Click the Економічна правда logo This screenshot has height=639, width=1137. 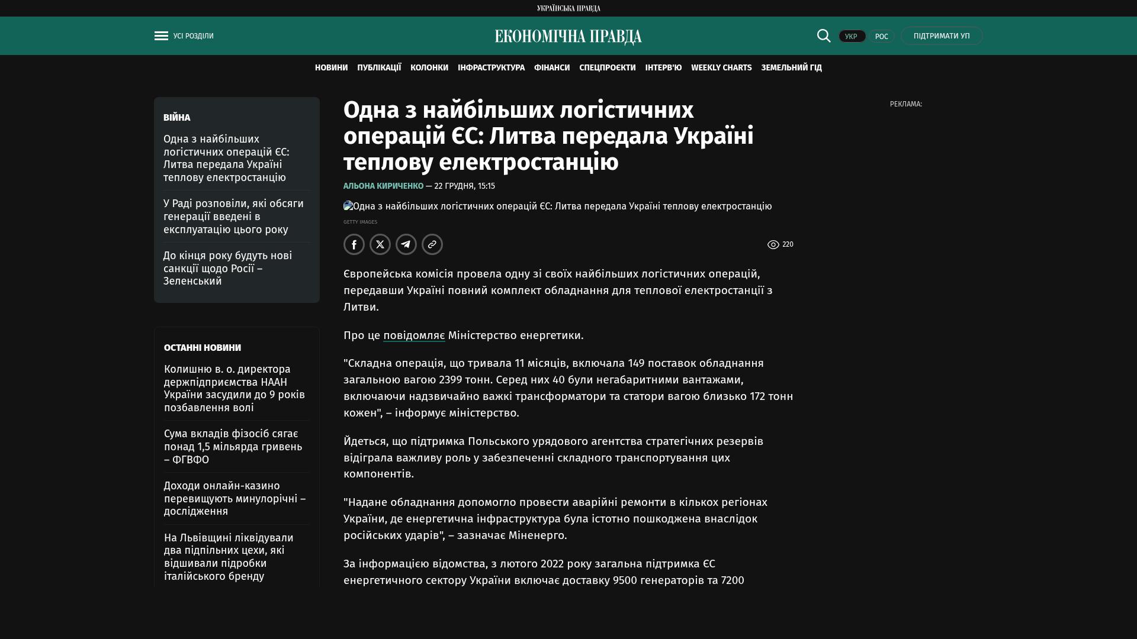(568, 37)
